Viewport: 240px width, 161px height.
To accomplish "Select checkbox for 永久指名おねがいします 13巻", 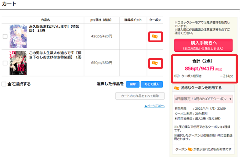I will click(x=5, y=37).
